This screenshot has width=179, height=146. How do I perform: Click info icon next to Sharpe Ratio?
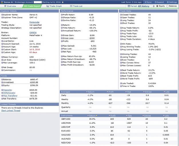(x=62, y=17)
